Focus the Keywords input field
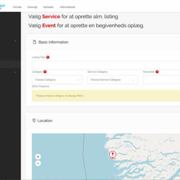 click(x=162, y=80)
